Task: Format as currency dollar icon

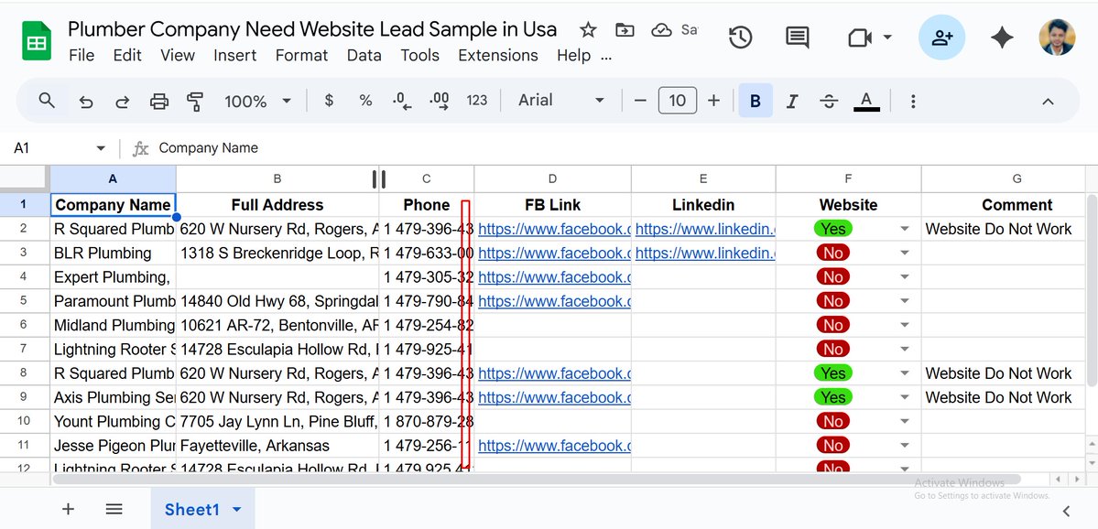Action: (329, 101)
